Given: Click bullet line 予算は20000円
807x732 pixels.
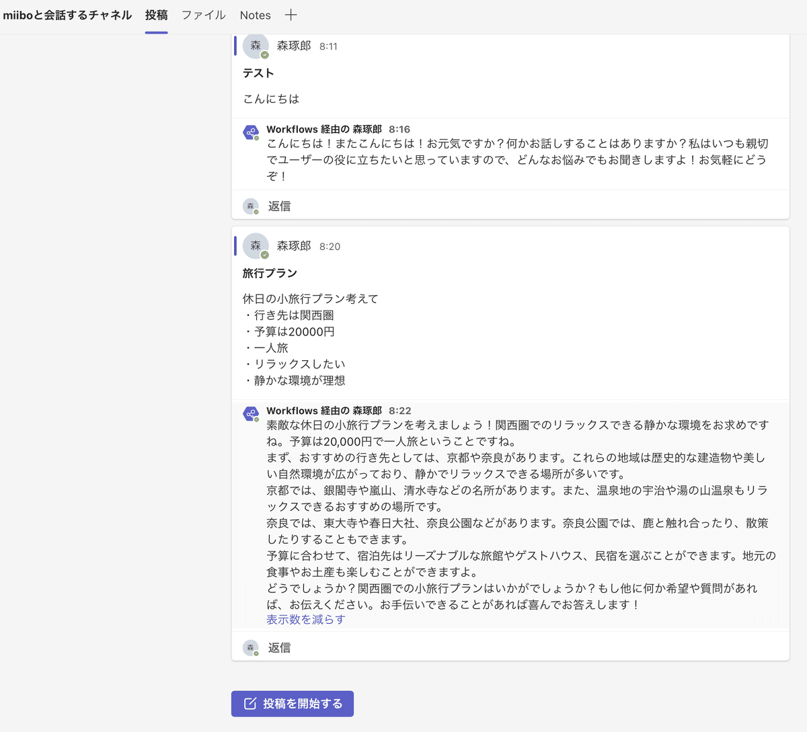Looking at the screenshot, I should coord(289,331).
